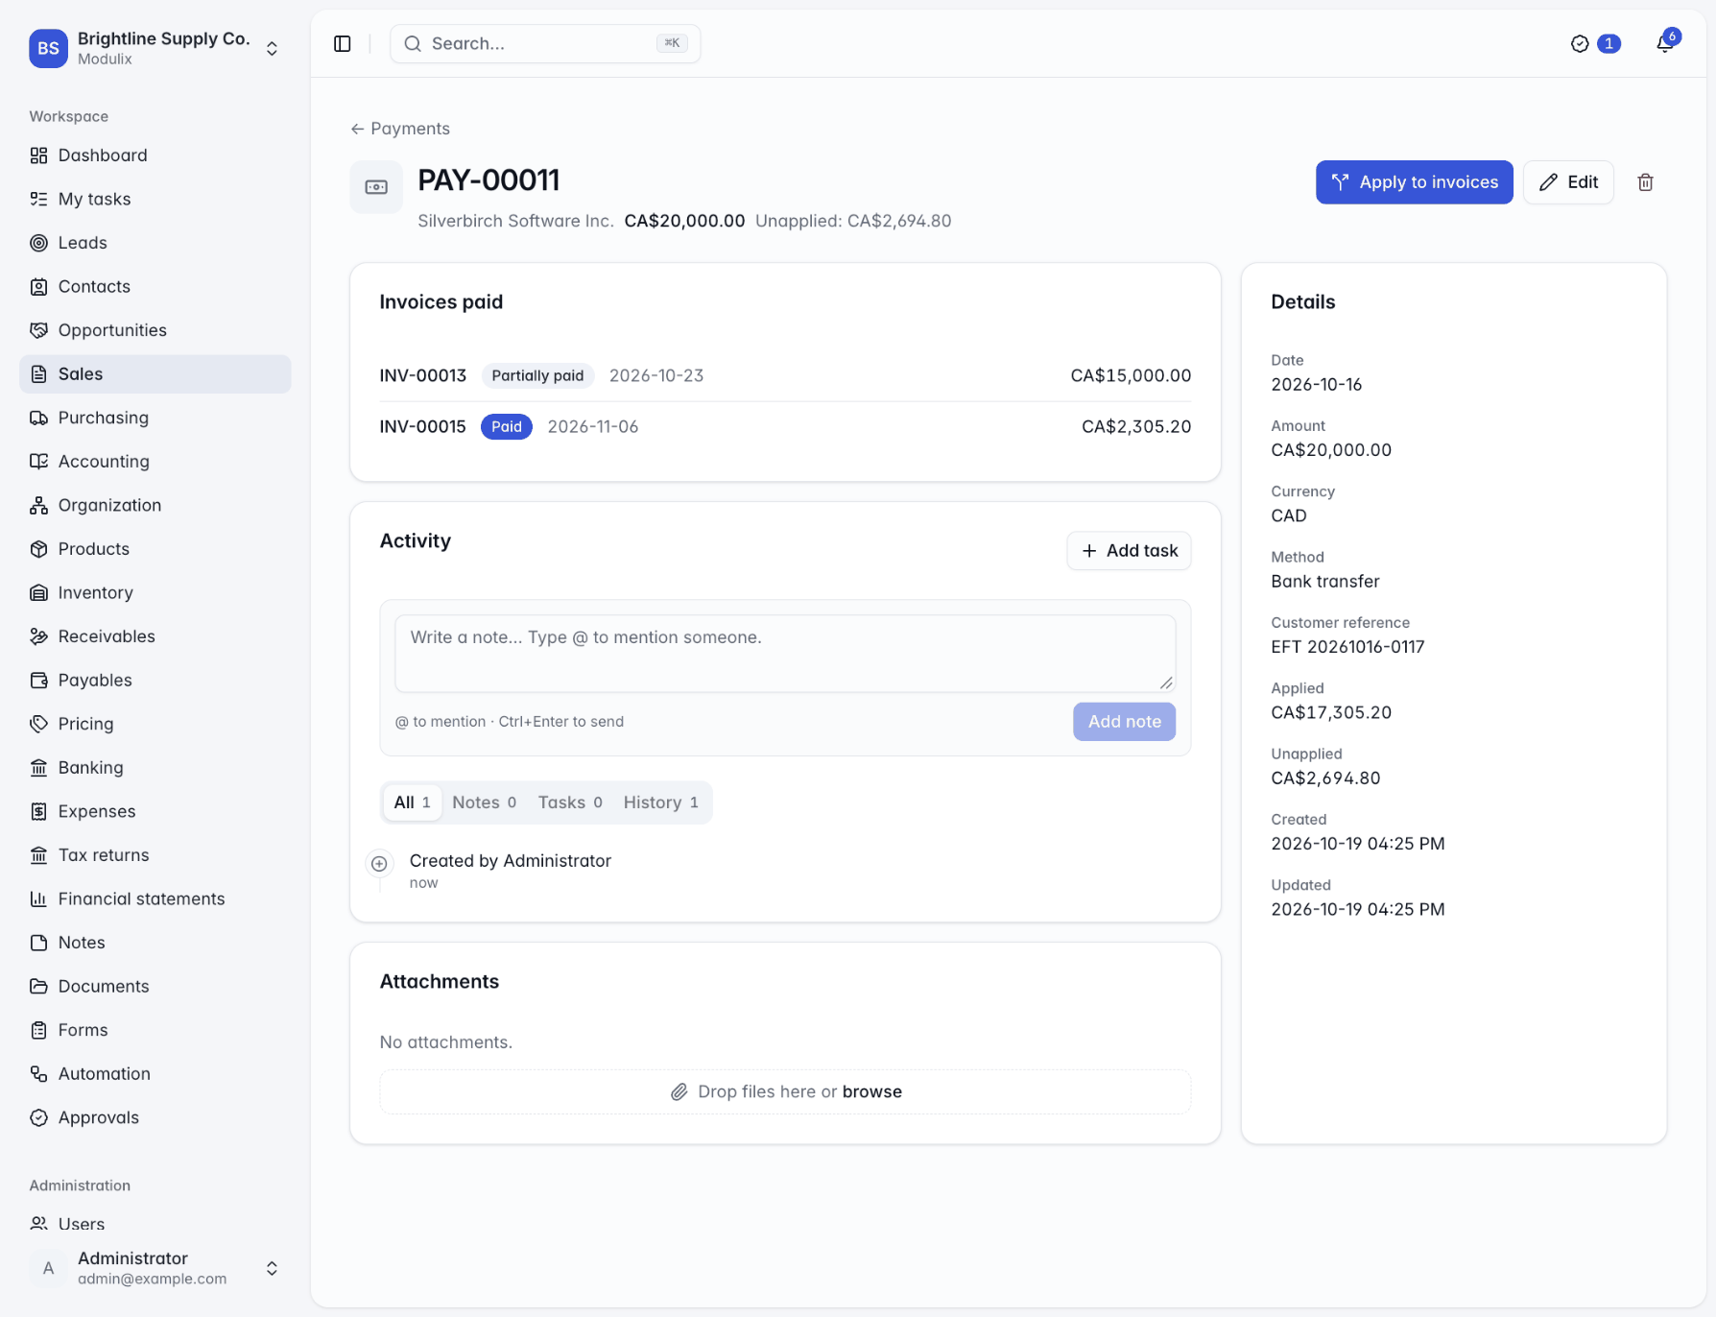The width and height of the screenshot is (1716, 1317).
Task: Click Silverbirch Software Inc. customer name
Action: point(515,221)
